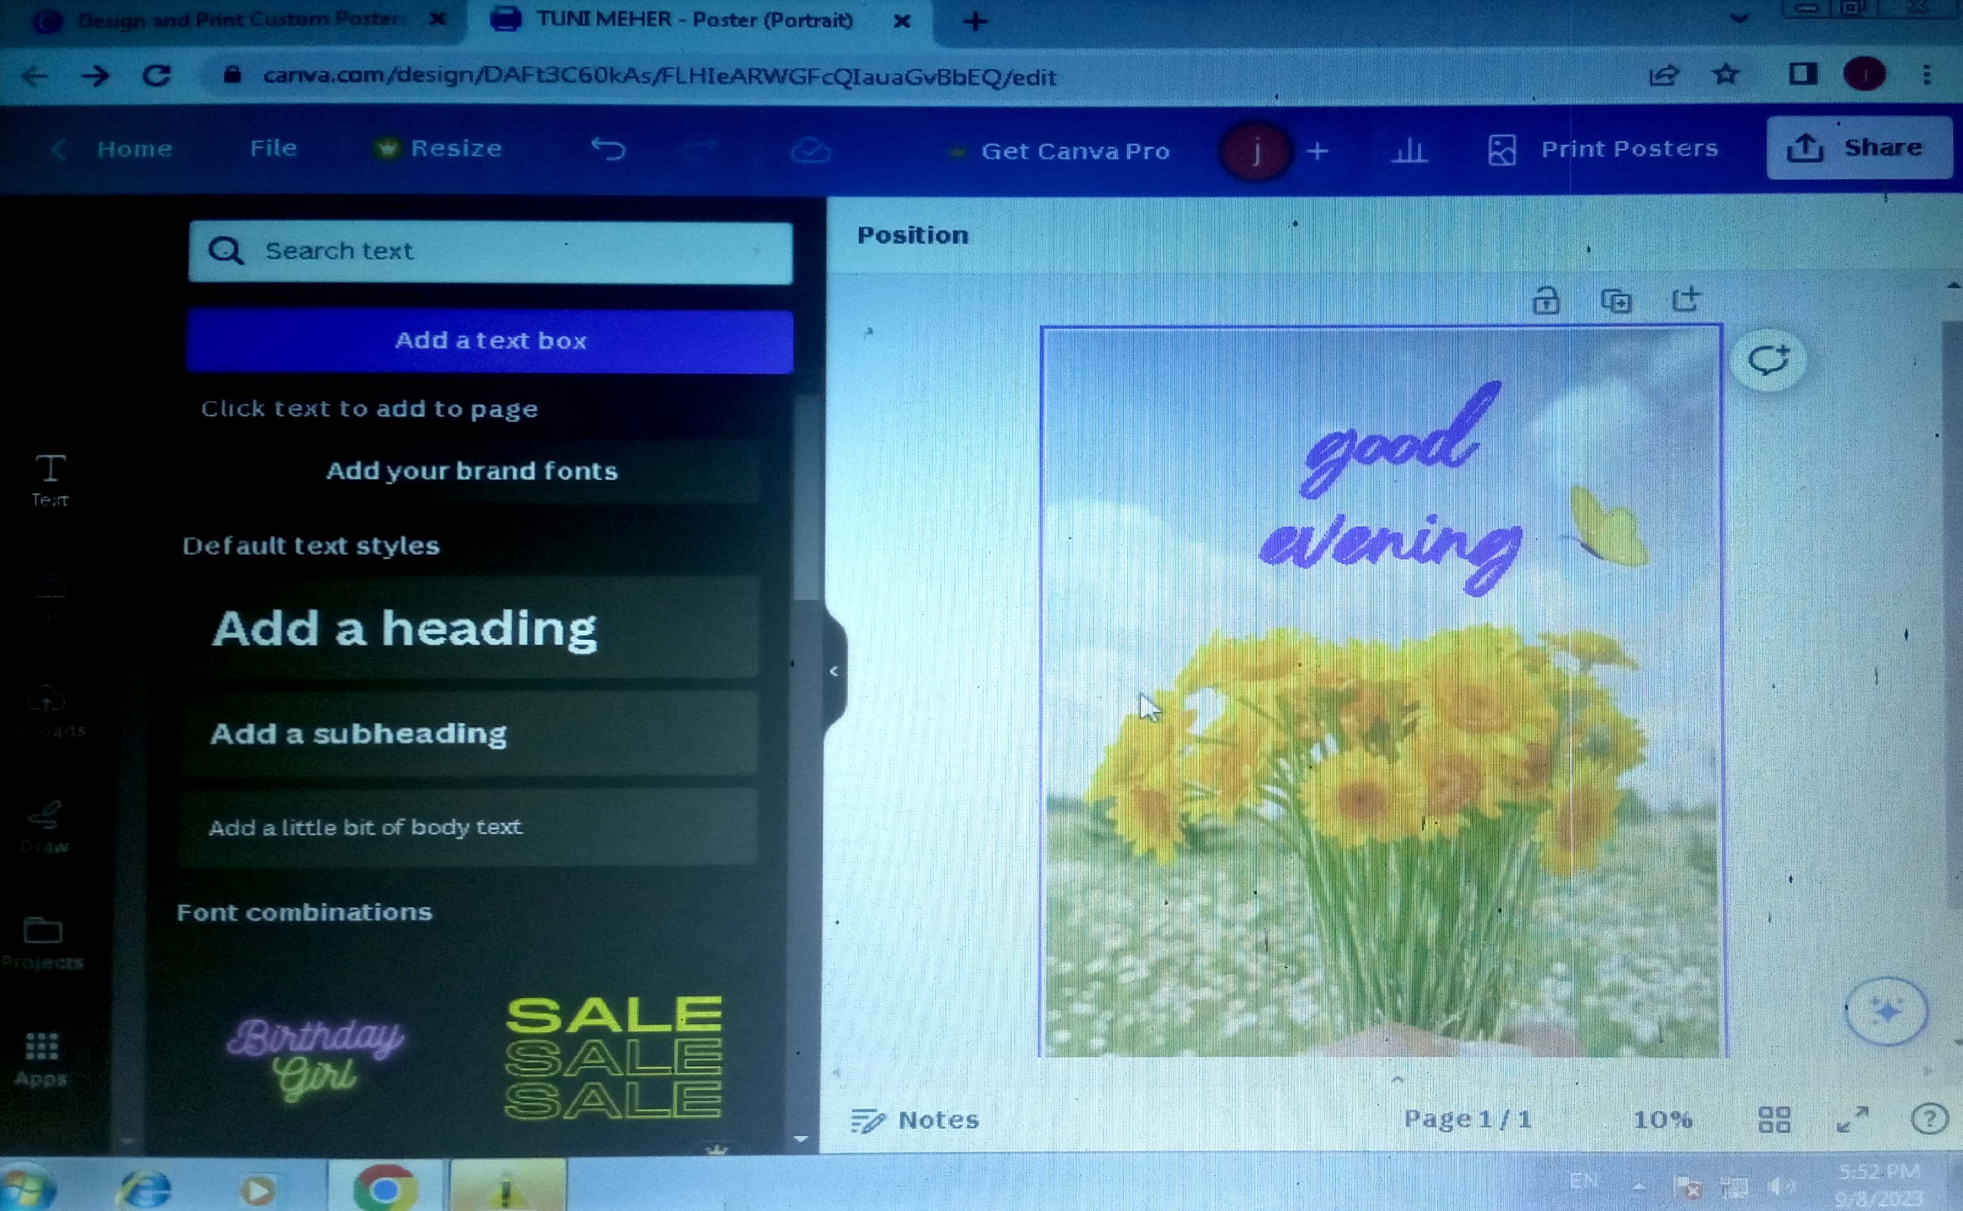Enter fullscreen presentation mode
Image resolution: width=1963 pixels, height=1211 pixels.
[x=1853, y=1119]
